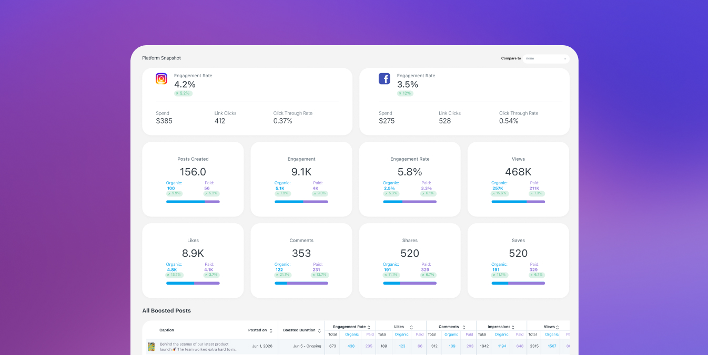Click the 'Behind the scenes' post caption
708x355 pixels.
tap(199, 347)
